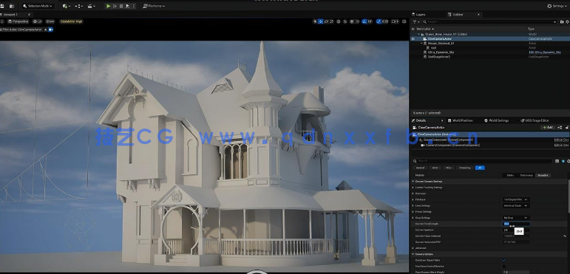Click the Eject button in the play toolbar
The height and width of the screenshot is (274, 570).
tap(128, 6)
